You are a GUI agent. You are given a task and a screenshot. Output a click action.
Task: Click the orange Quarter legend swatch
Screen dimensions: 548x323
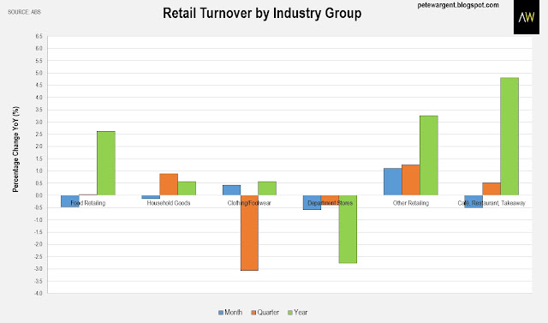253,313
